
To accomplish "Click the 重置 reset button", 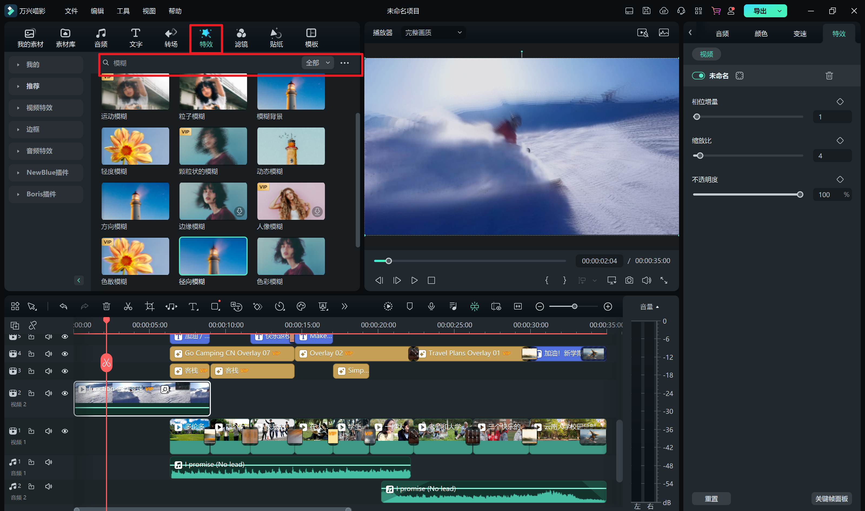I will pos(711,498).
